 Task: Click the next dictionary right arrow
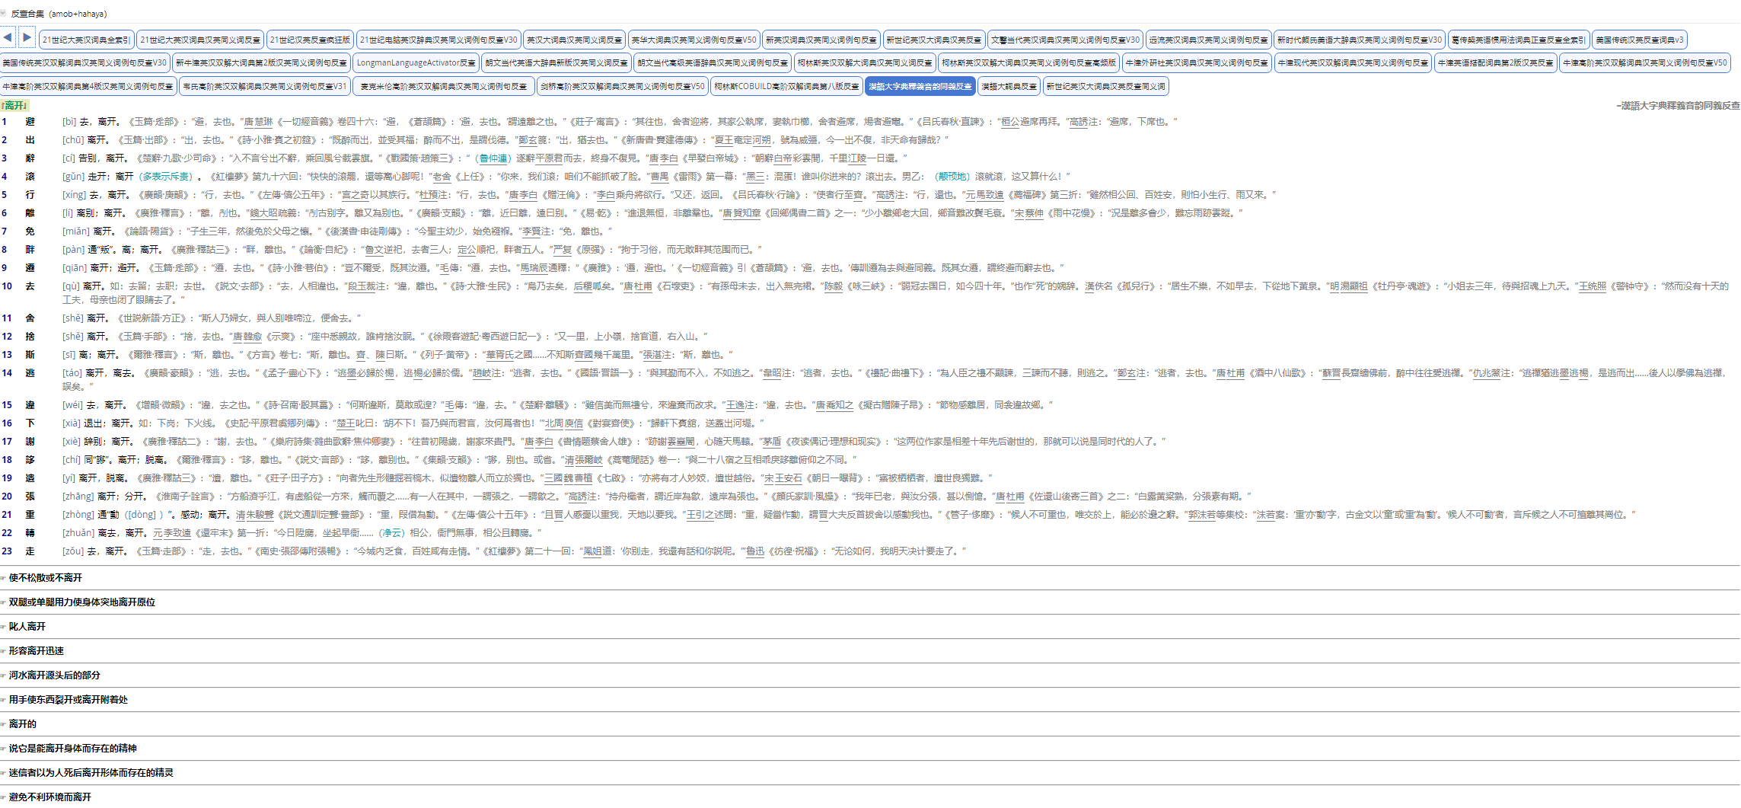click(27, 37)
